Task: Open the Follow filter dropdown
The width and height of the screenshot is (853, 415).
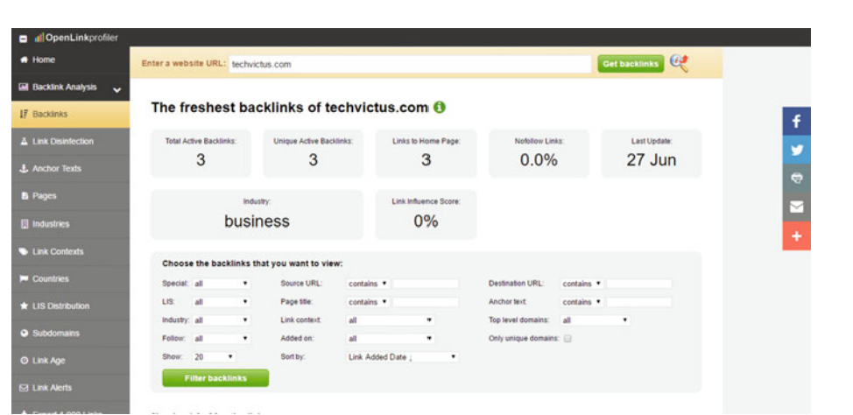Action: [x=222, y=338]
